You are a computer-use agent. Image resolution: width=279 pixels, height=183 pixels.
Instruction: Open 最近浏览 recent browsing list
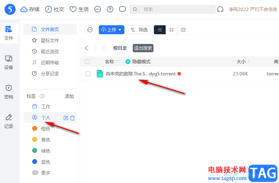coord(50,52)
